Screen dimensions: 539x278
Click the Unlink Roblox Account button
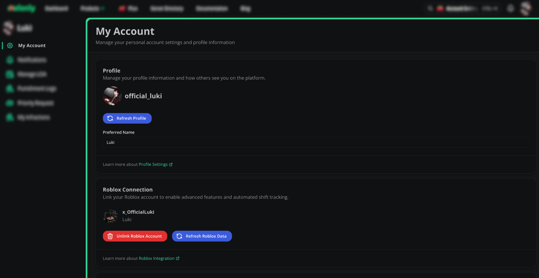point(135,236)
